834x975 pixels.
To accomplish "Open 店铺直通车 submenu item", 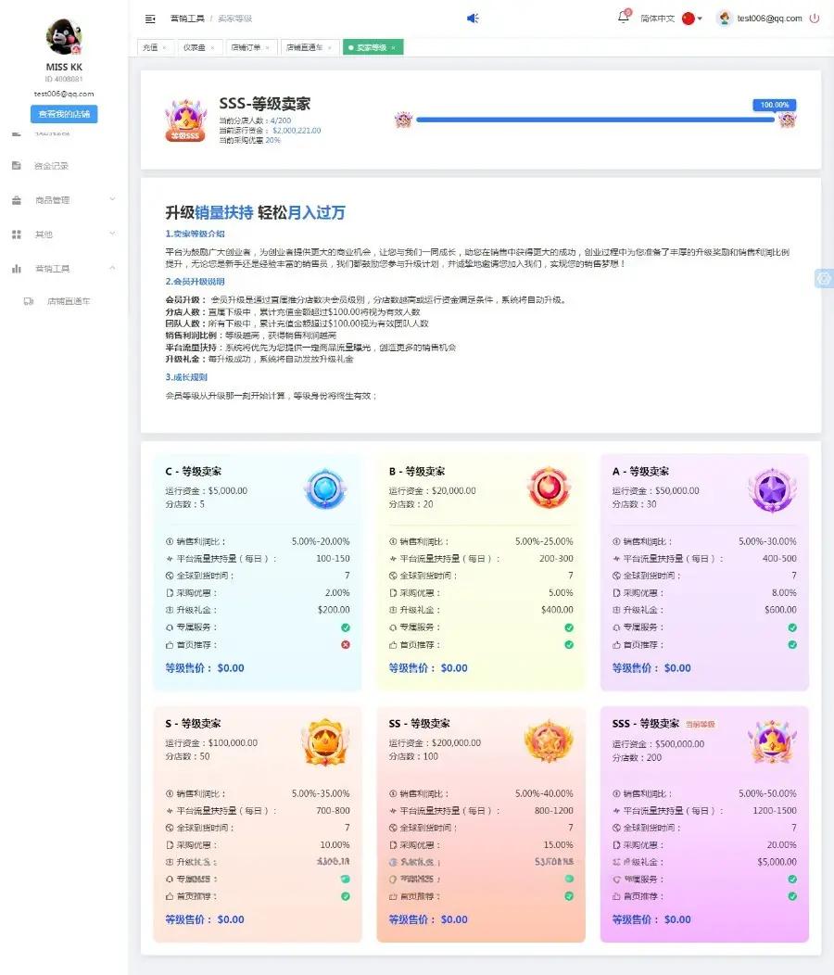I will 69,301.
